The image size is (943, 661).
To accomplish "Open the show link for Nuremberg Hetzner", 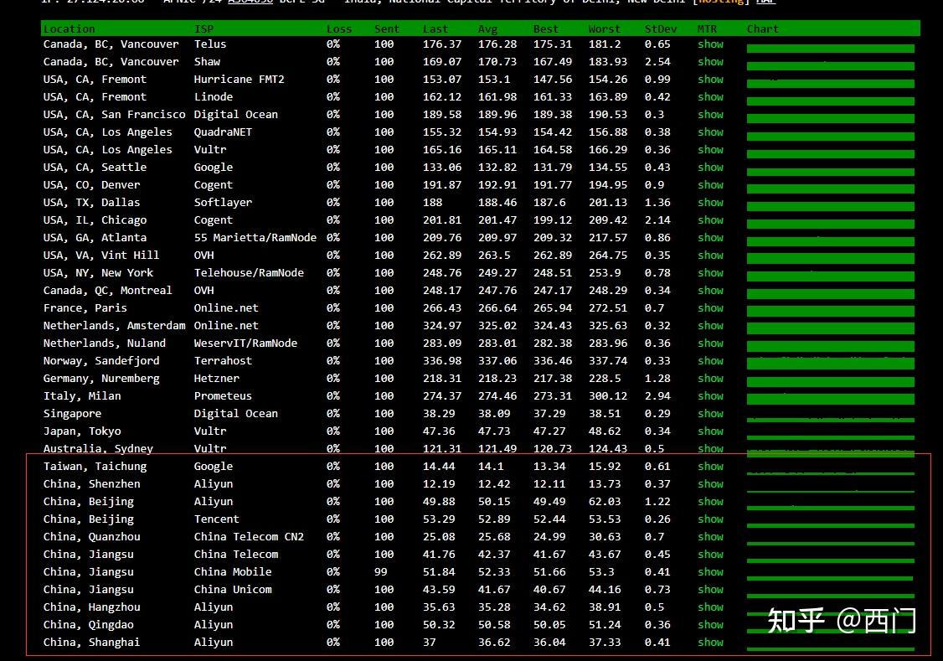I will tap(710, 379).
